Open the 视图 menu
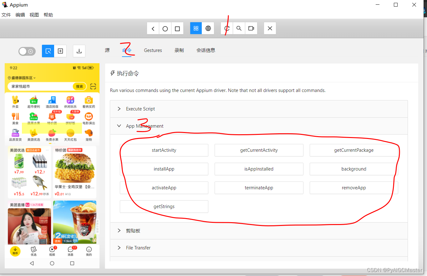 (x=34, y=15)
